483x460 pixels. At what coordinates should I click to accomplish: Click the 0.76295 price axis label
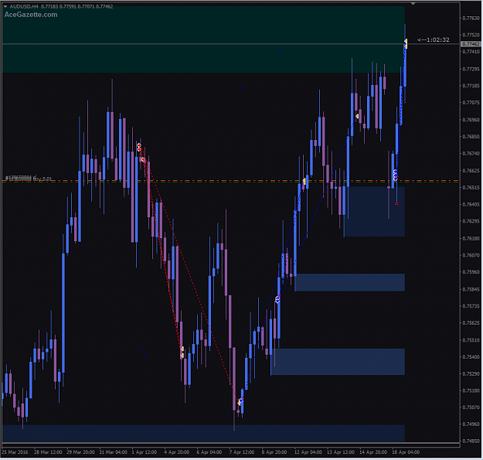471,221
